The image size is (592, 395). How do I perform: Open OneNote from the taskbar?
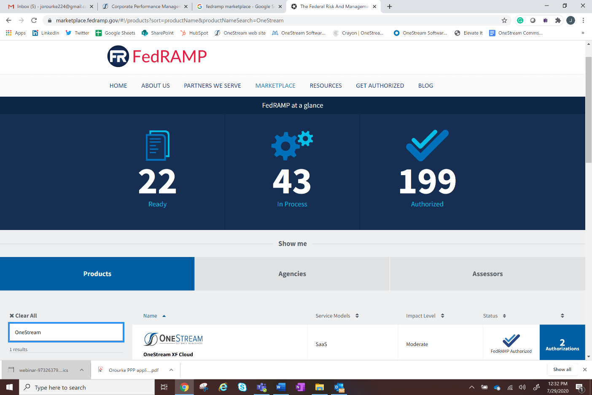point(300,387)
